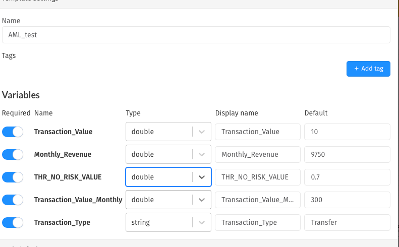Click the Tags label

[9, 55]
